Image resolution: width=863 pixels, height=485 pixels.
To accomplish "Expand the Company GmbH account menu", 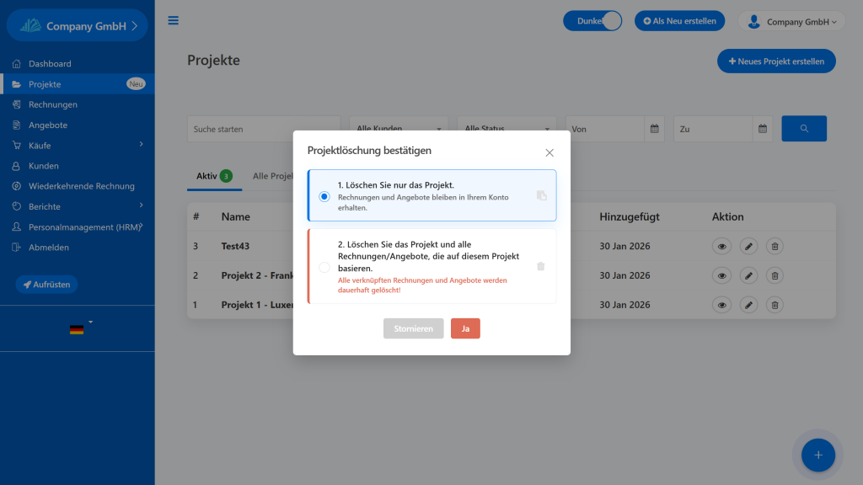I will click(x=792, y=22).
